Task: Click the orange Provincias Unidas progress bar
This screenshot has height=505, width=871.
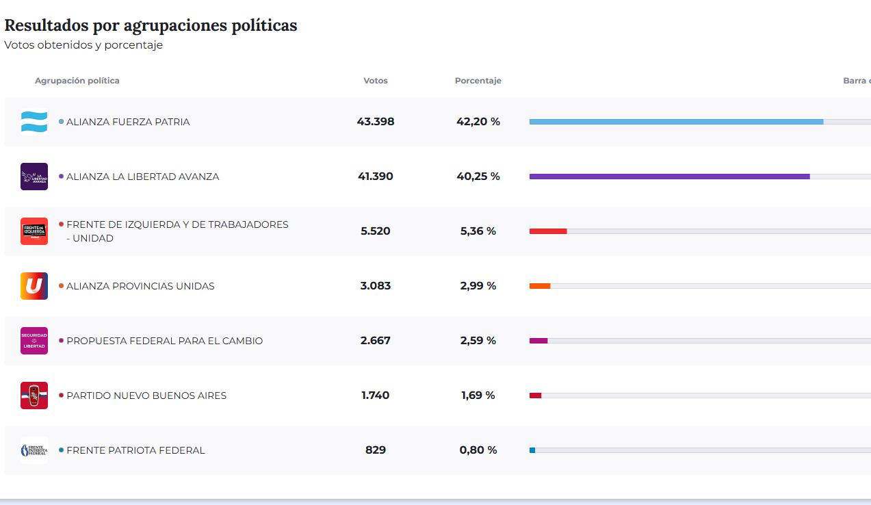Action: click(540, 286)
